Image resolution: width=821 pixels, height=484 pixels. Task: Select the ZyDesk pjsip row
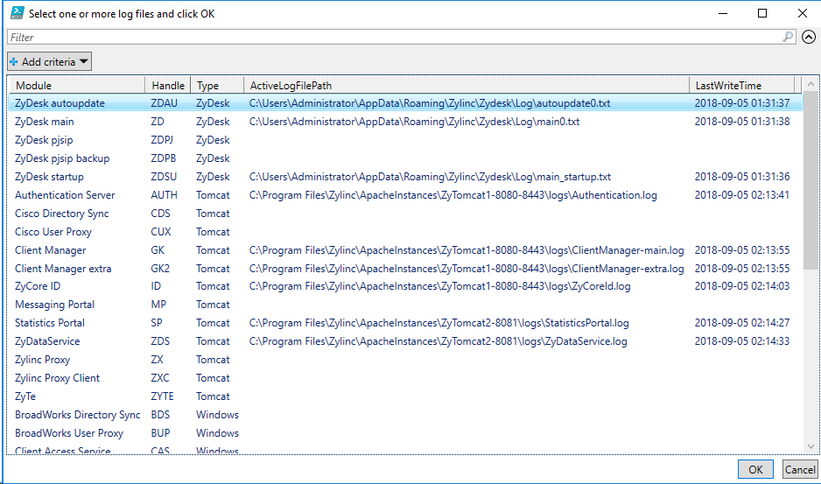pos(405,140)
